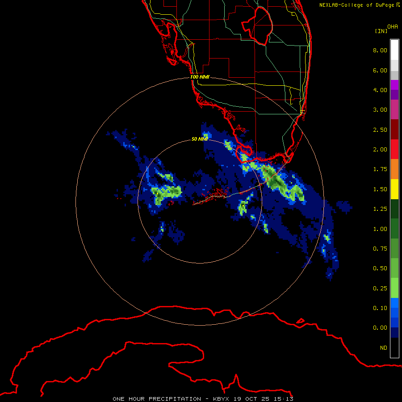Viewport: 402px width, 402px height.
Task: Click the light green 0.25 color swatch
Action: (394, 288)
